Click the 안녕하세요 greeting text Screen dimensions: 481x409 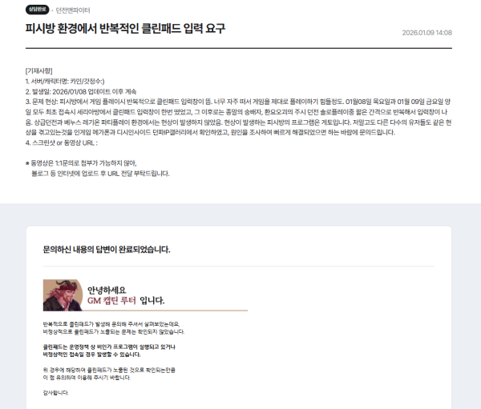[107, 290]
